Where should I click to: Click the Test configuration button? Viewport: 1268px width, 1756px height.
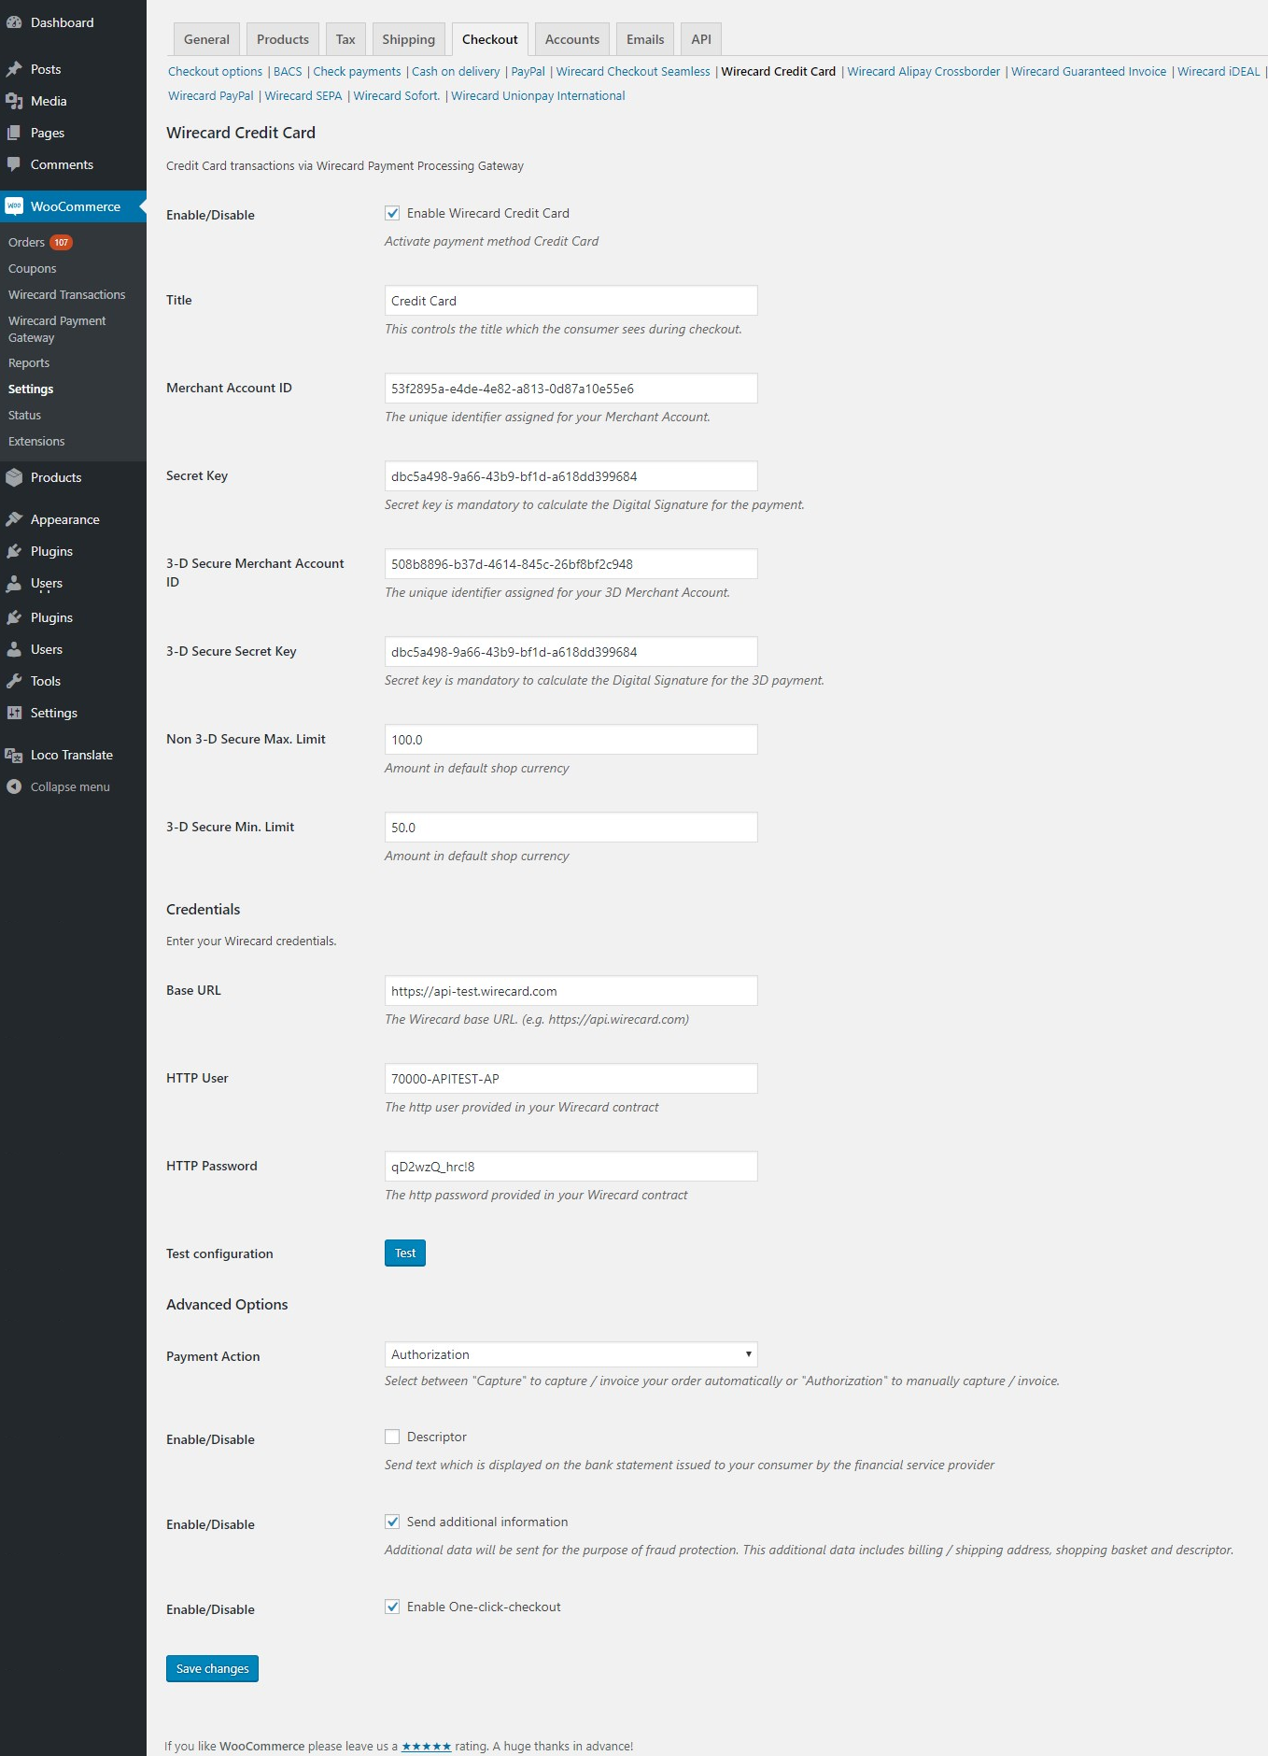(405, 1253)
